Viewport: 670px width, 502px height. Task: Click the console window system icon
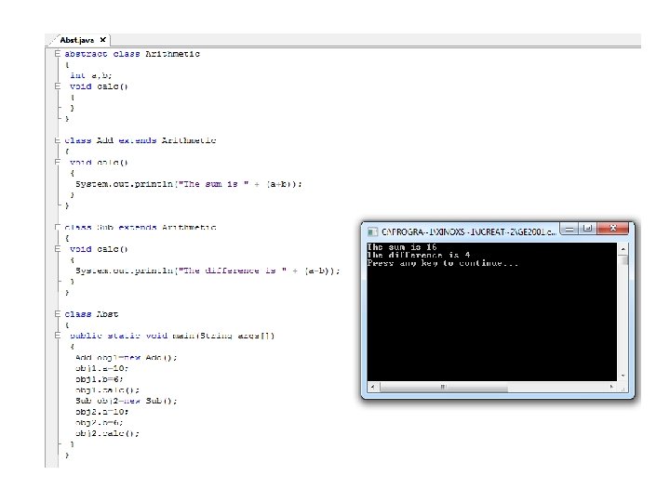[372, 231]
